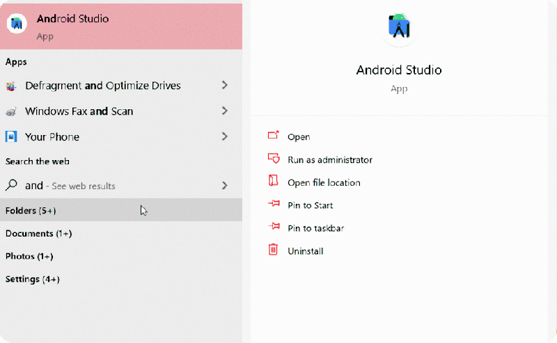The width and height of the screenshot is (557, 343).
Task: Click the Android Studio icon in the highlighted result
Action: pos(17,24)
